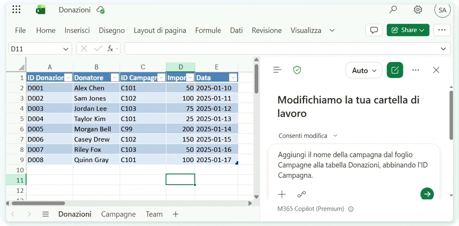The image size is (459, 226).
Task: Expand more ribbon tabs chevron after Visualizza
Action: click(332, 30)
